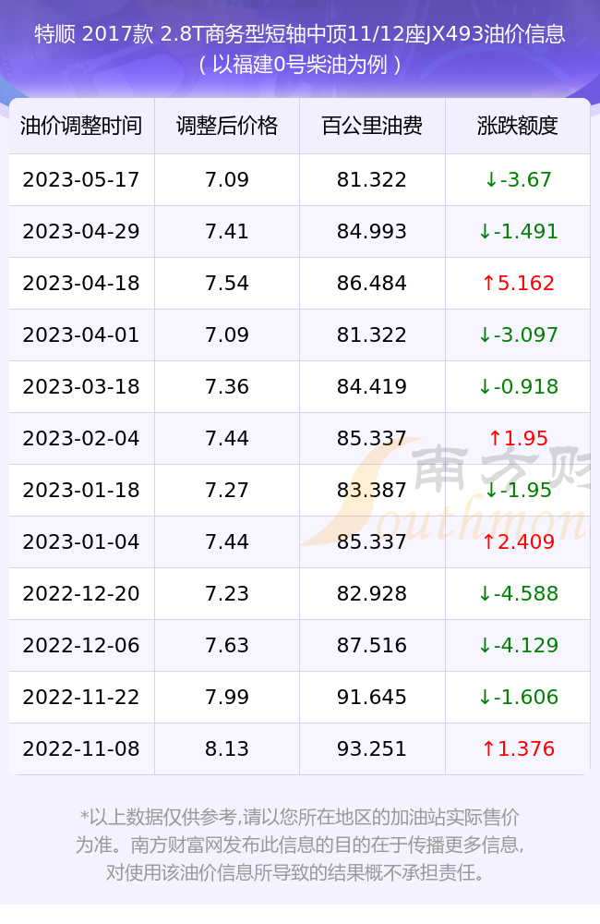600x924 pixels.
Task: Select the 8.13 price cell
Action: (227, 749)
